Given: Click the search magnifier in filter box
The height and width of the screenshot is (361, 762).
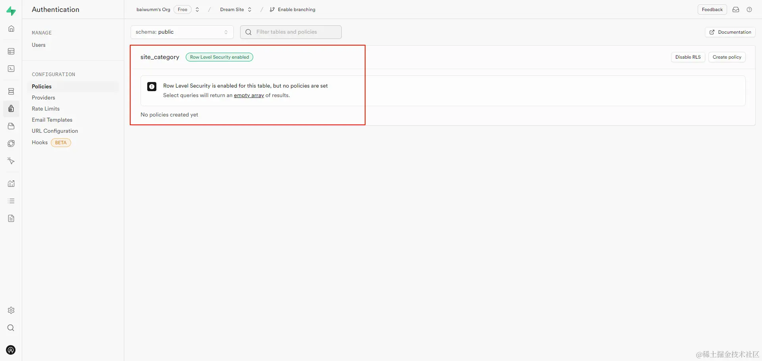Looking at the screenshot, I should pyautogui.click(x=248, y=32).
